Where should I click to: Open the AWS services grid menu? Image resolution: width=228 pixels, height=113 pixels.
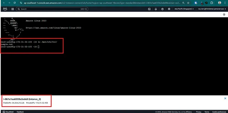[13, 9]
